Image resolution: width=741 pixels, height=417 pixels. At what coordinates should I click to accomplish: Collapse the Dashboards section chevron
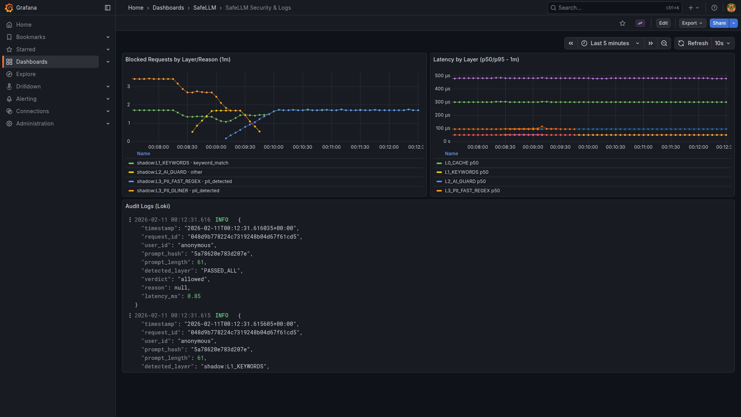(108, 62)
